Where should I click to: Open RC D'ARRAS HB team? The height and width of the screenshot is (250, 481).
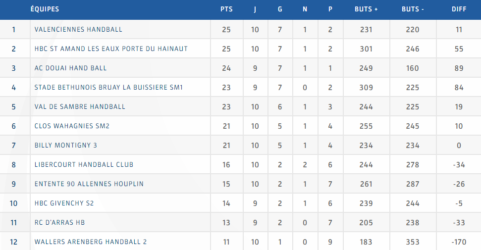[x=59, y=223]
